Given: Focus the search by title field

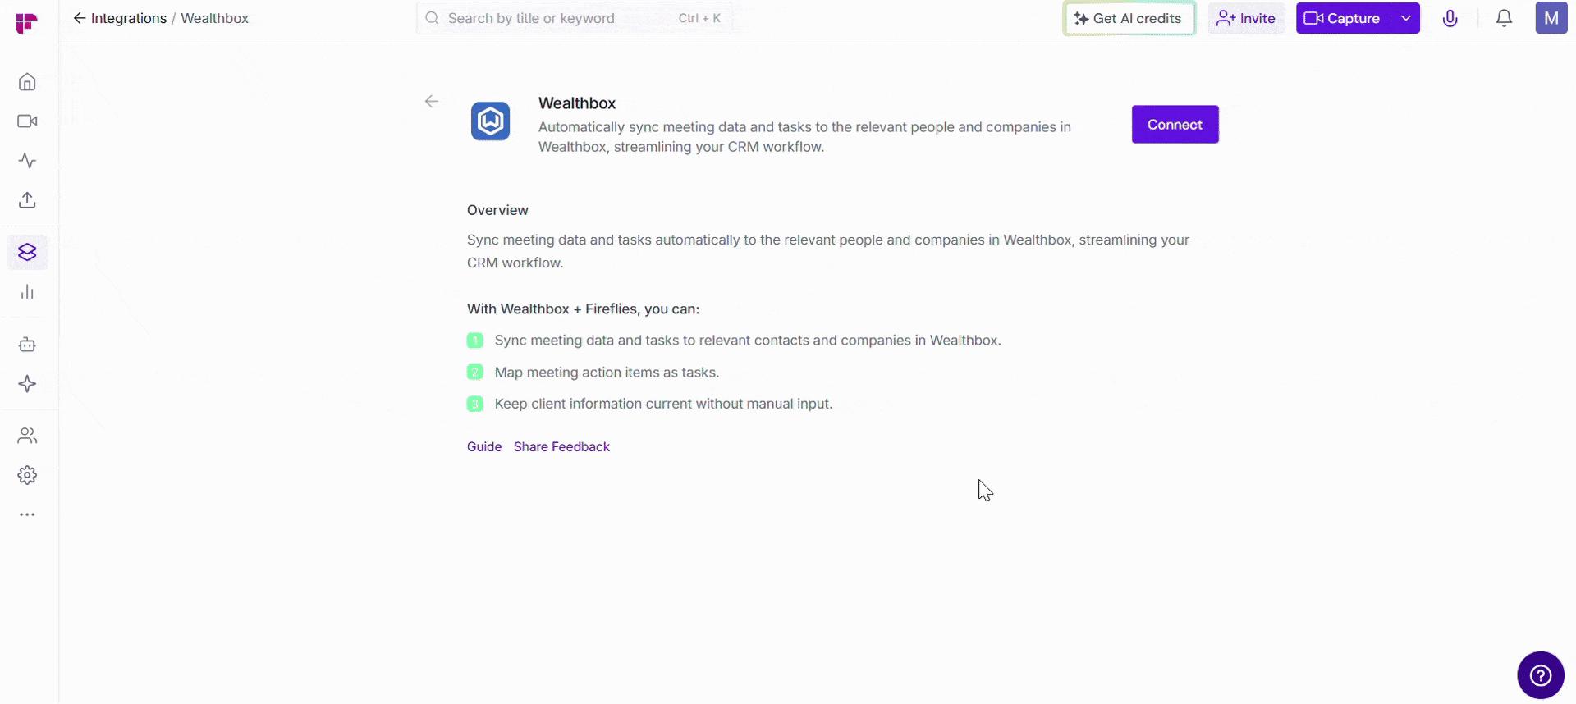Looking at the screenshot, I should [575, 18].
